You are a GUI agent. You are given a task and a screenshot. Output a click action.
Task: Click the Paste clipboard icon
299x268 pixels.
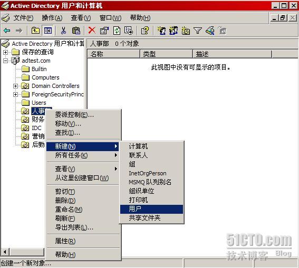point(76,31)
